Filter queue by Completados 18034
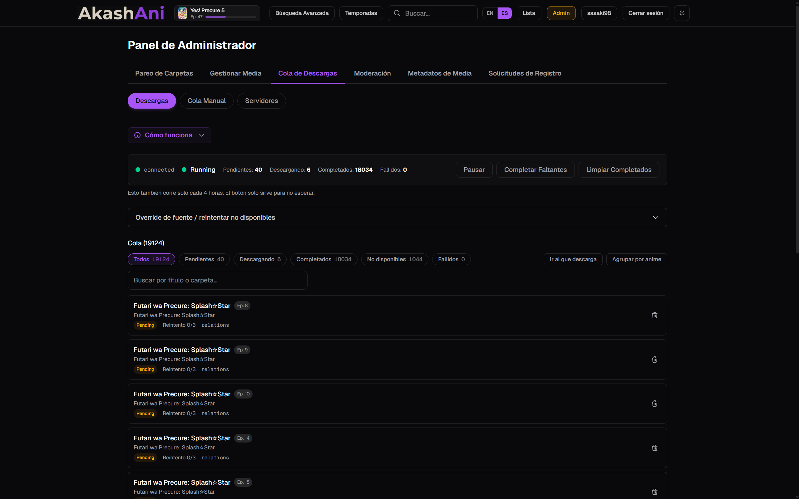 tap(324, 259)
